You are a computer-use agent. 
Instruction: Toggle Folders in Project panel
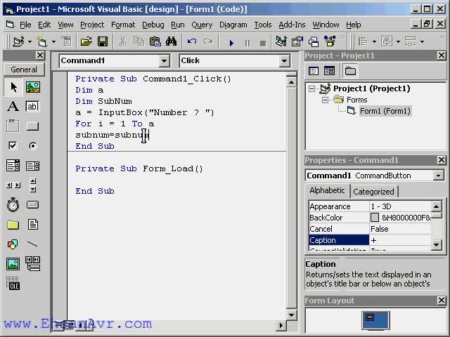tap(350, 71)
